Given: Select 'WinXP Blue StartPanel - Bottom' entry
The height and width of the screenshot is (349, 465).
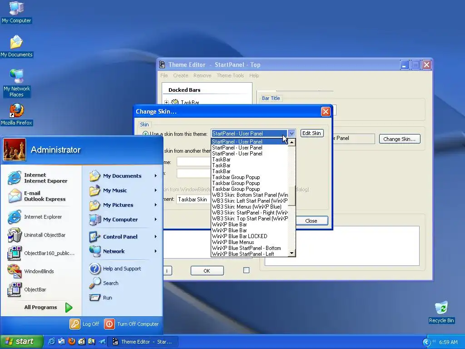Looking at the screenshot, I should pyautogui.click(x=249, y=248).
